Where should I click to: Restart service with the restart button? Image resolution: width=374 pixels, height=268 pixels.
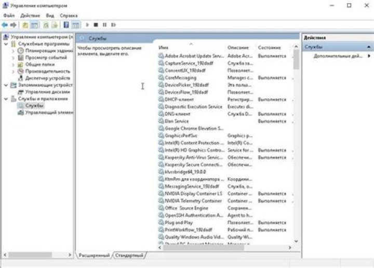pyautogui.click(x=114, y=24)
